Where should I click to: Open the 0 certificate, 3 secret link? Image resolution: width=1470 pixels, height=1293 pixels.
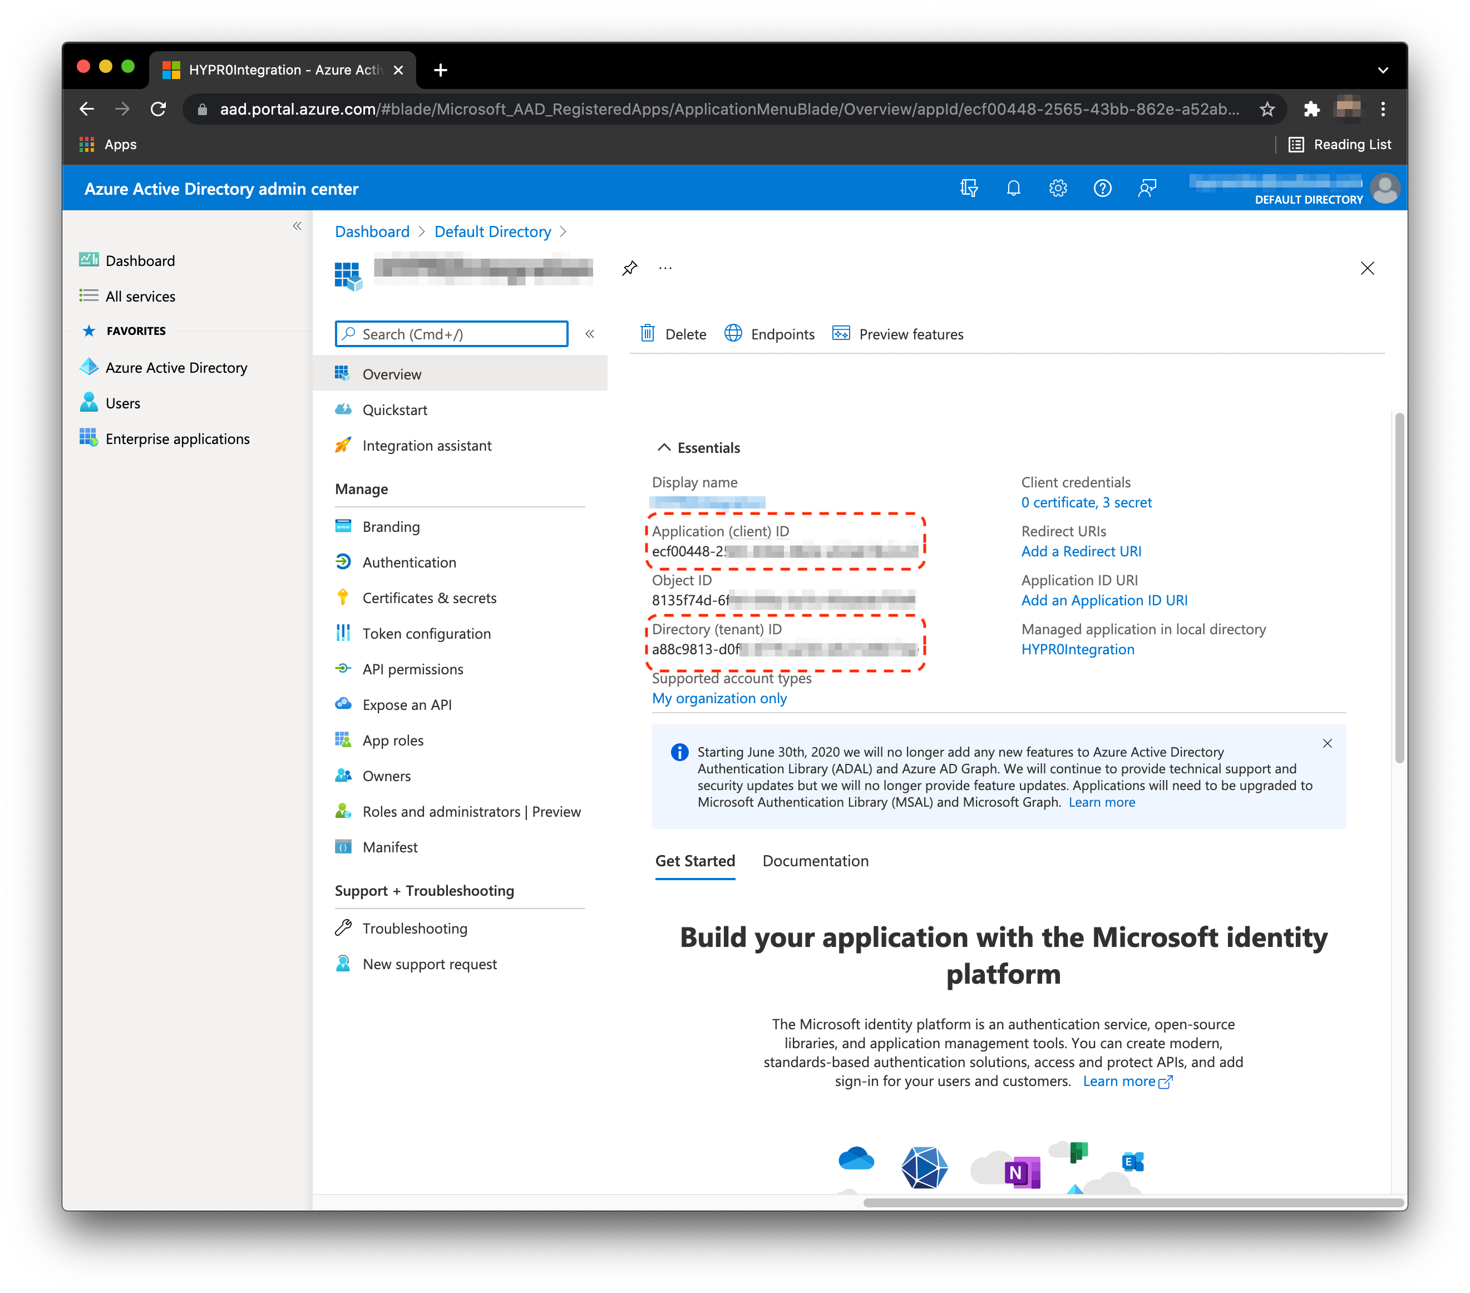click(x=1086, y=502)
